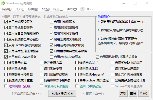The image size is (153, 100).
Task: Minimize the Windows系统调校 window
Action: pos(124,3)
